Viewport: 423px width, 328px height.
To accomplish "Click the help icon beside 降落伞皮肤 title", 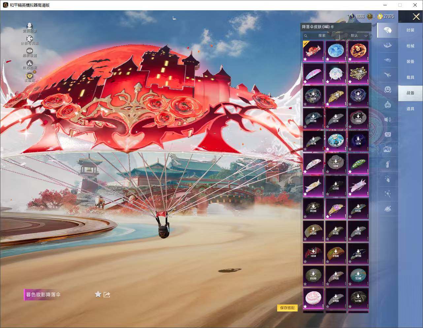I will coord(332,27).
